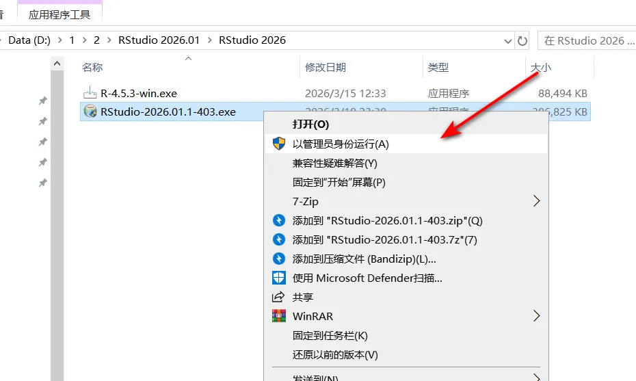Expand the WinRAR submenu
Screen dimensions: 636x381
coord(536,315)
